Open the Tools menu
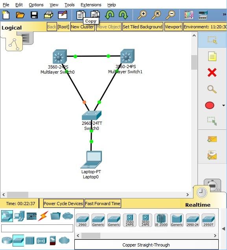Image resolution: width=227 pixels, height=250 pixels. [70, 5]
